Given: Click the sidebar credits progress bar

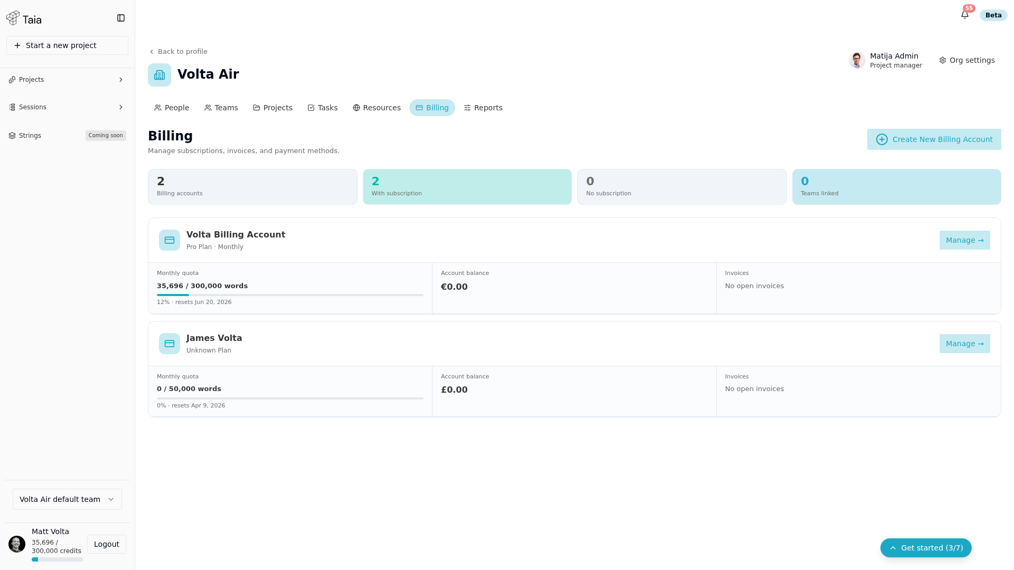Looking at the screenshot, I should pos(57,559).
